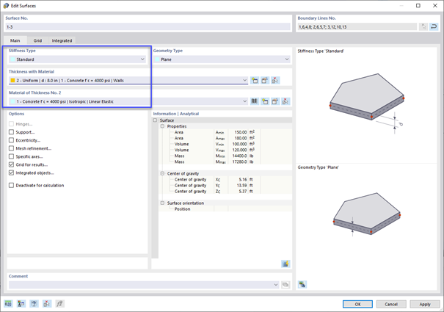Click the comment library icon

point(285,285)
